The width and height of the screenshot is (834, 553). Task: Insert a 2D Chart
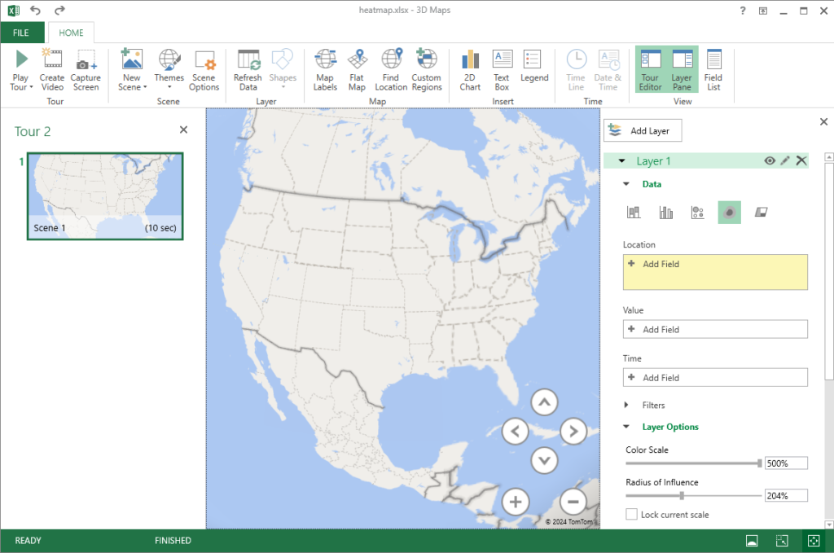(x=470, y=70)
